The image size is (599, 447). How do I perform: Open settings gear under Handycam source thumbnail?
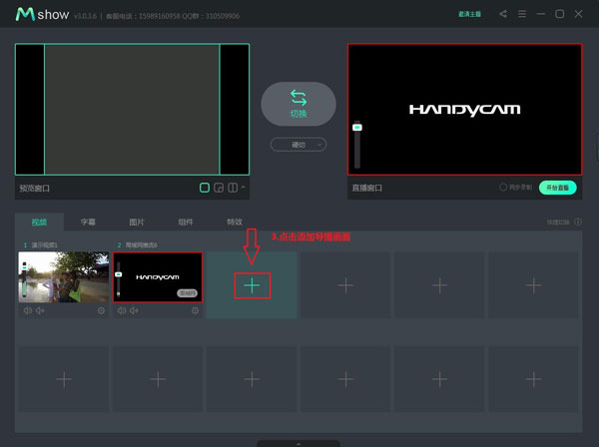pyautogui.click(x=196, y=310)
